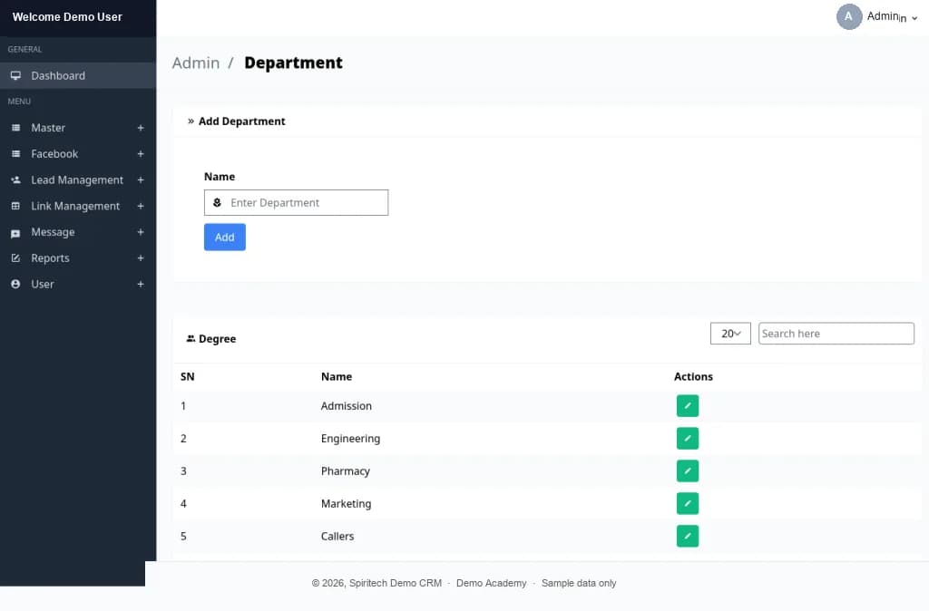Click the Message chat icon in sidebar
The height and width of the screenshot is (611, 929).
[16, 233]
